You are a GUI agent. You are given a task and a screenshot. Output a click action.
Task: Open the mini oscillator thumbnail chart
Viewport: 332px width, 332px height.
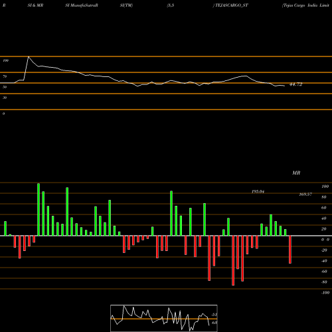(164, 318)
